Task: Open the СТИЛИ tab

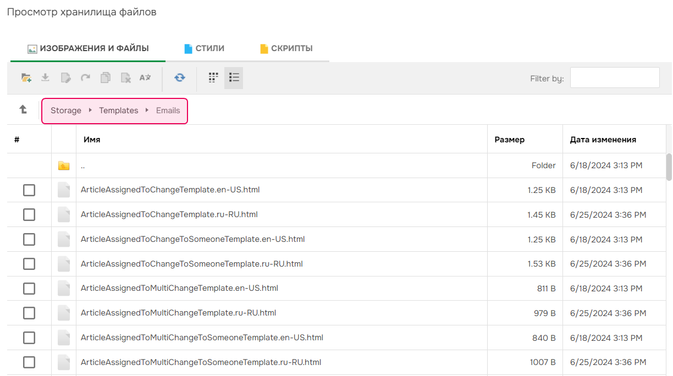Action: (x=204, y=48)
